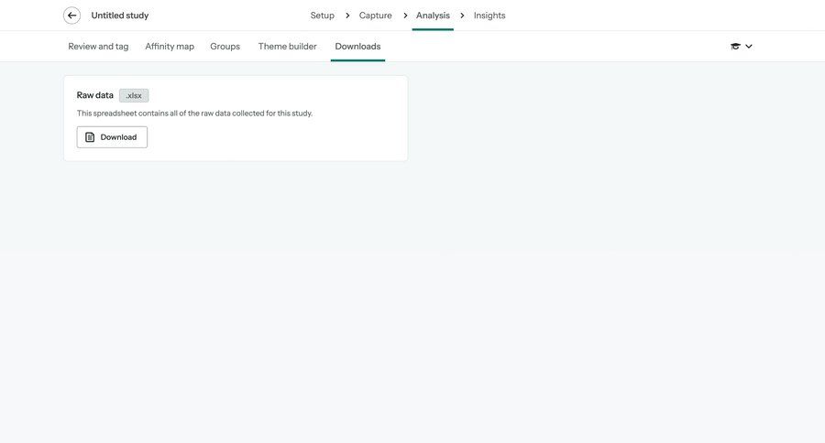
Task: Expand the dropdown arrow next to graduation cap
Action: pyautogui.click(x=749, y=47)
